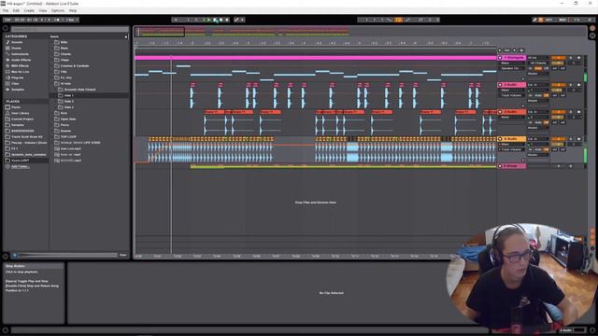Select Packs under Places
598x336 pixels.
(x=16, y=107)
